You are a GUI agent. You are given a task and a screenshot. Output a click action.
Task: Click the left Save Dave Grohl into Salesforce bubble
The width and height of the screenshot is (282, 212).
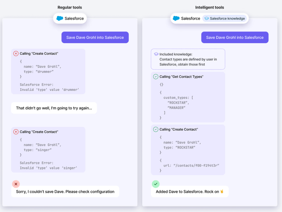click(95, 37)
